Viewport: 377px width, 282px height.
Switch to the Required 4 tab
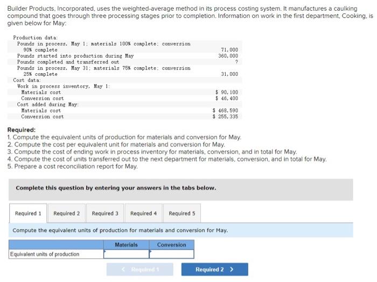pos(144,213)
